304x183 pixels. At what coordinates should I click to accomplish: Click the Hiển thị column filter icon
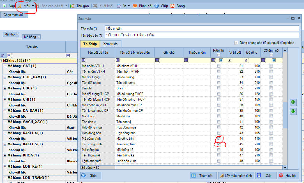(x=213, y=60)
